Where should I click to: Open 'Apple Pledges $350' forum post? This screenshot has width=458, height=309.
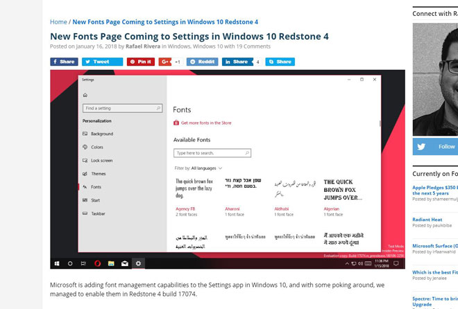(435, 191)
